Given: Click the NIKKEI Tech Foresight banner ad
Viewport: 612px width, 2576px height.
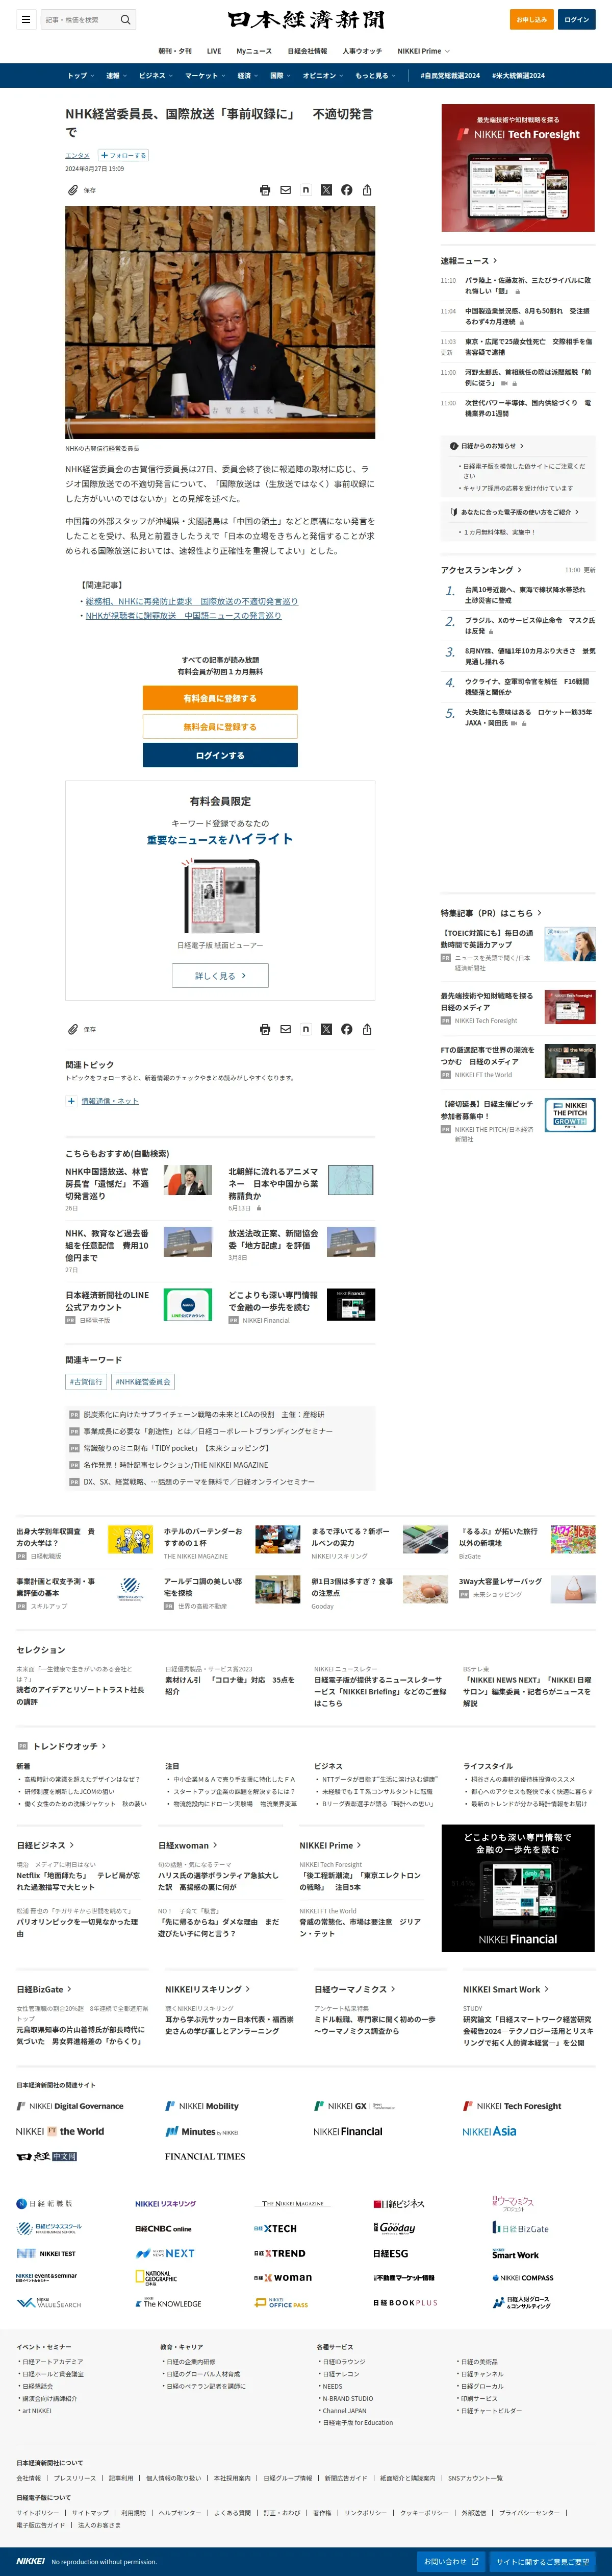Looking at the screenshot, I should 518,168.
